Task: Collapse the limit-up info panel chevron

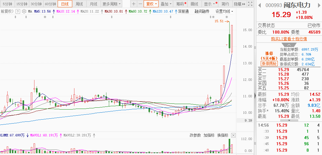Action: 289,45
